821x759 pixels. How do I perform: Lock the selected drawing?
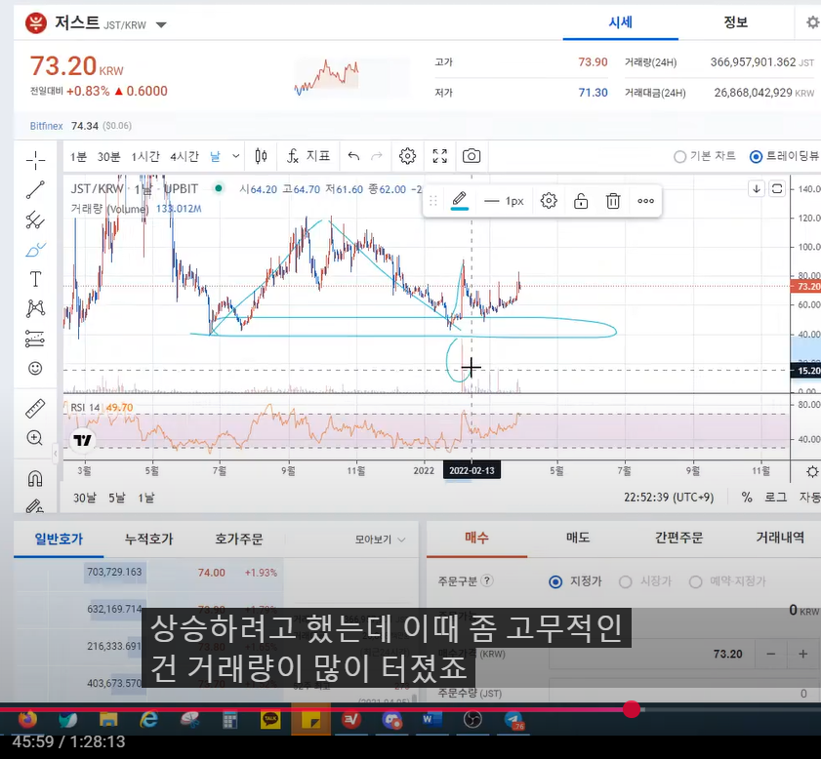click(x=581, y=200)
